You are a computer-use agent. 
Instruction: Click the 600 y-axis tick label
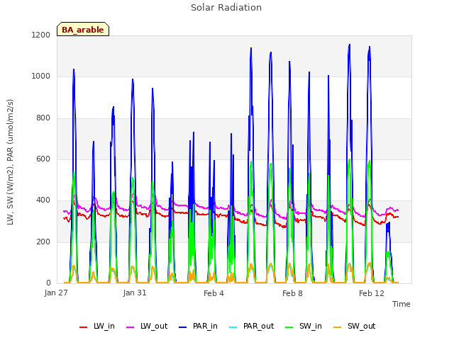click(43, 159)
